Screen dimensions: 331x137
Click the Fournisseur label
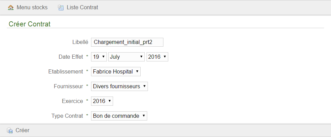68,87
